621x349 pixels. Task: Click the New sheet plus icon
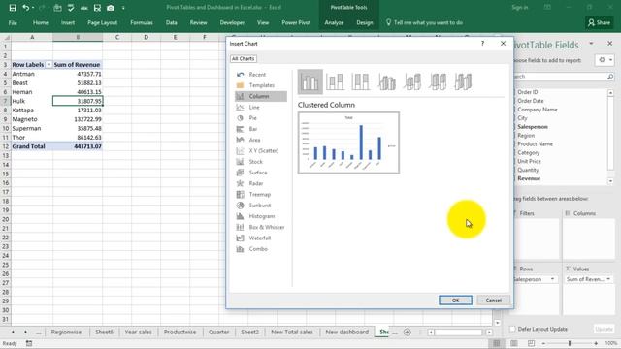click(408, 332)
